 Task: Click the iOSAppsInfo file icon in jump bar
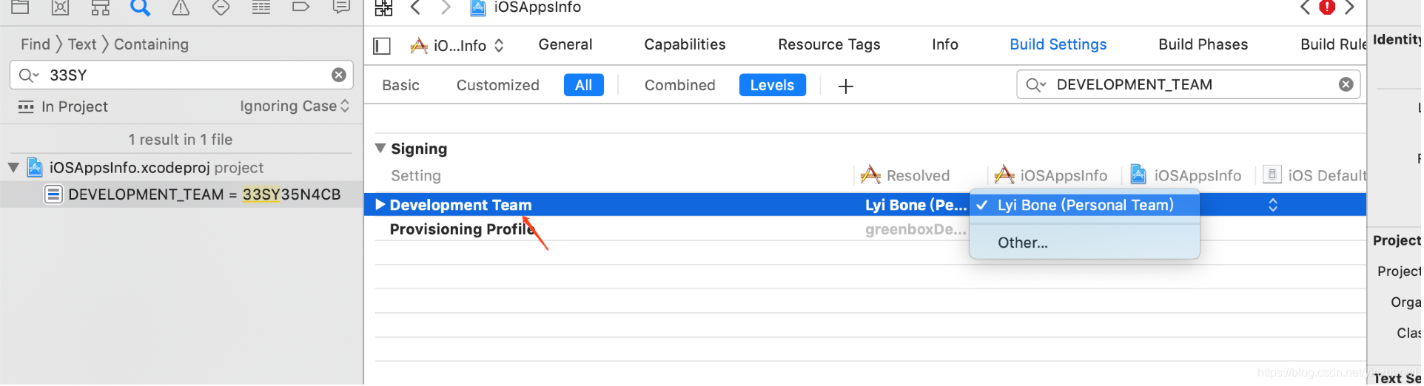point(478,7)
